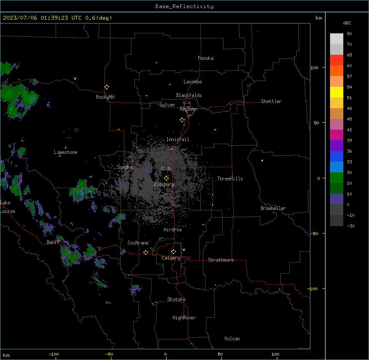Click the Base_Reflectivity title
This screenshot has width=369, height=360.
(x=184, y=6)
